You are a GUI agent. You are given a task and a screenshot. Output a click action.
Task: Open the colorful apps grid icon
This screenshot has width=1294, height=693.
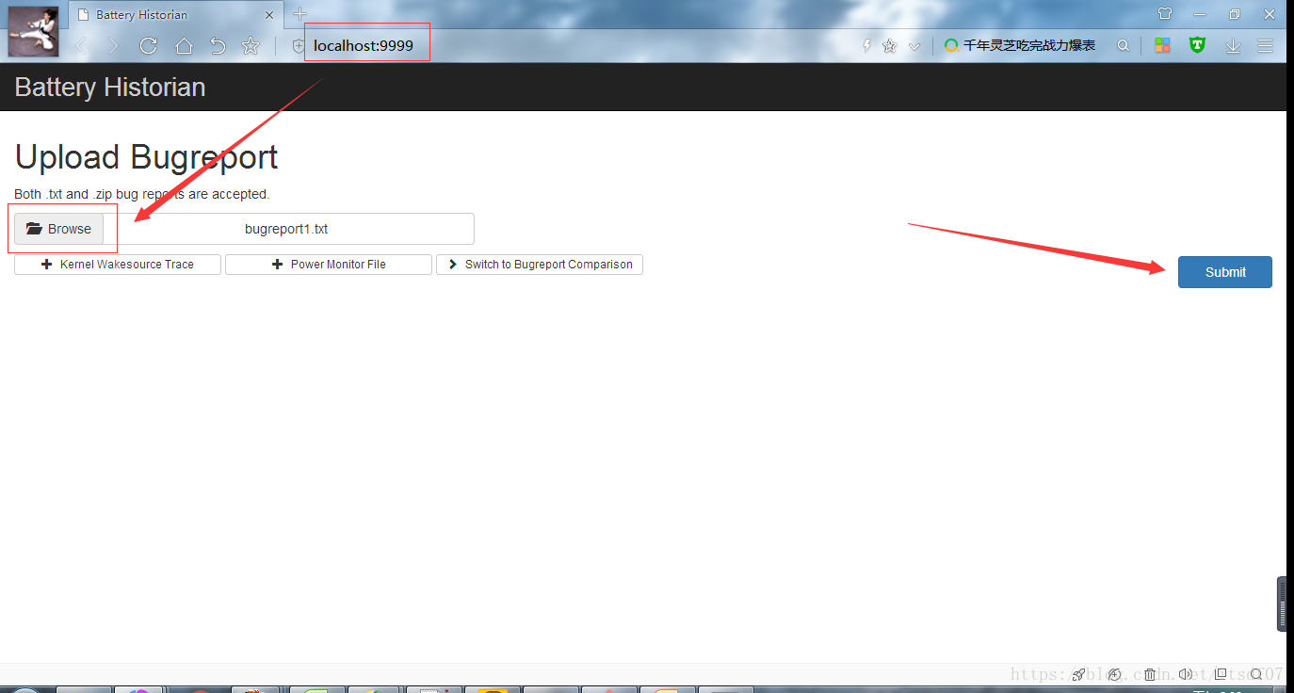coord(1162,45)
